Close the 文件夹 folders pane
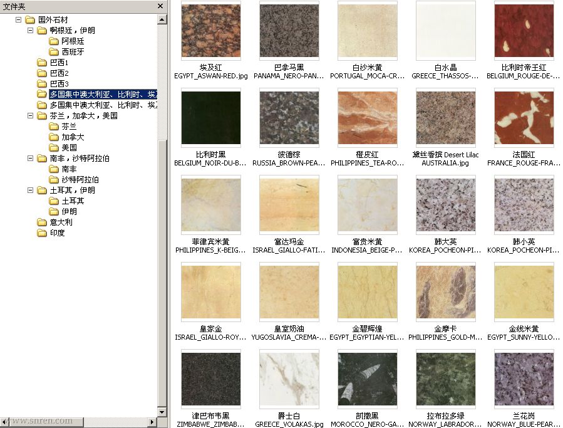The height and width of the screenshot is (428, 563). 160,6
